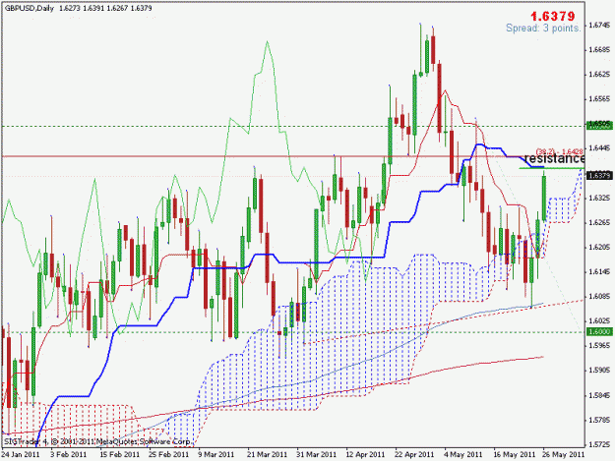Click the 'resistance' annotation text

coord(554,158)
